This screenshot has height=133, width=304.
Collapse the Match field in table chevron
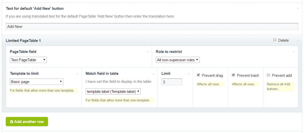(153, 73)
